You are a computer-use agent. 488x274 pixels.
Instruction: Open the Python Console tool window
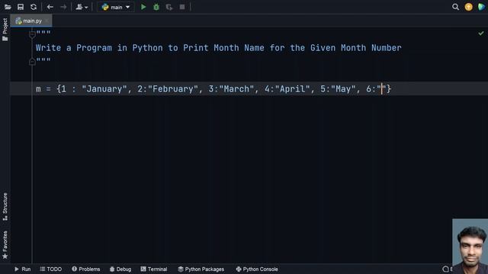pyautogui.click(x=257, y=269)
